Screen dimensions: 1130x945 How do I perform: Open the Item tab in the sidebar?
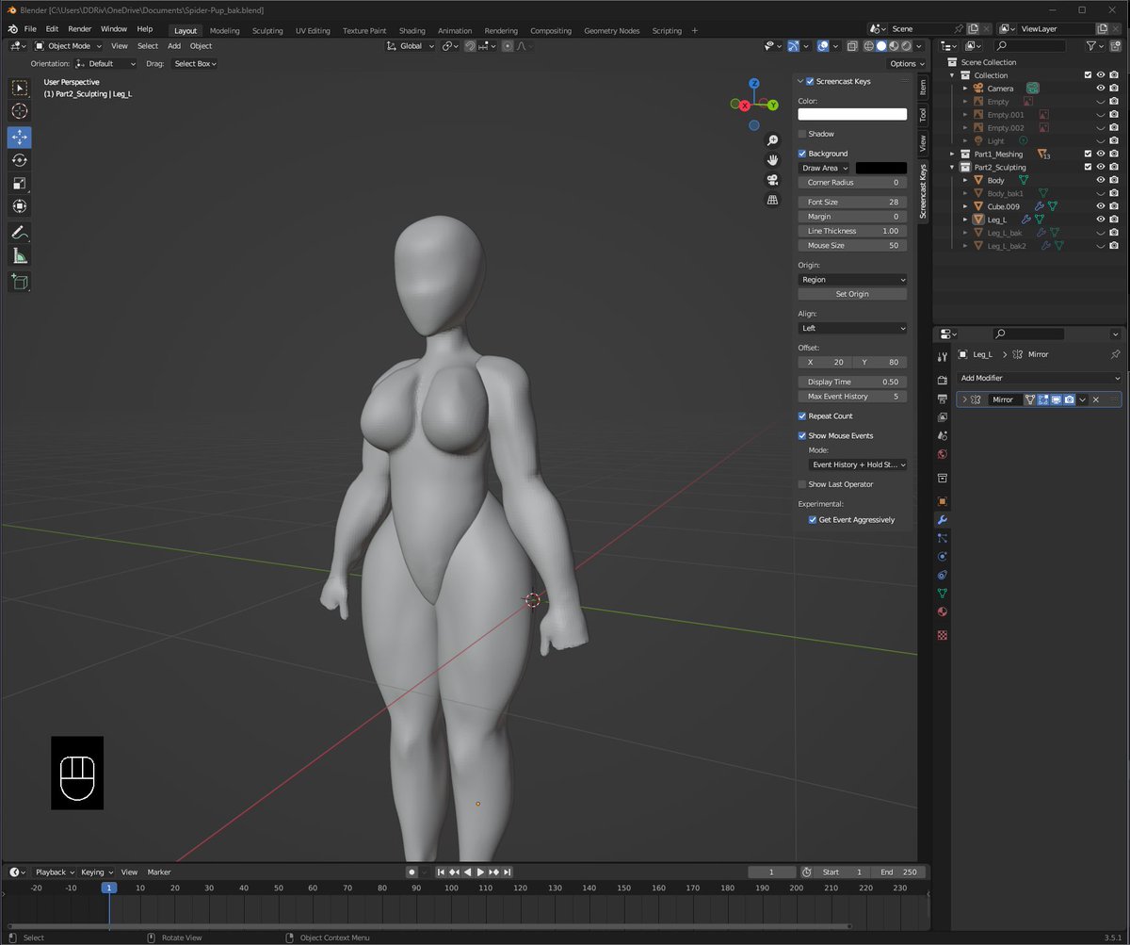click(x=923, y=87)
